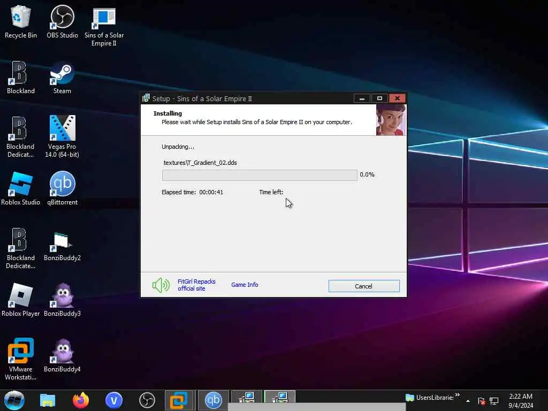Screen dimensions: 548x411
Task: Launch OBS Studio from the desktop
Action: click(x=62, y=21)
